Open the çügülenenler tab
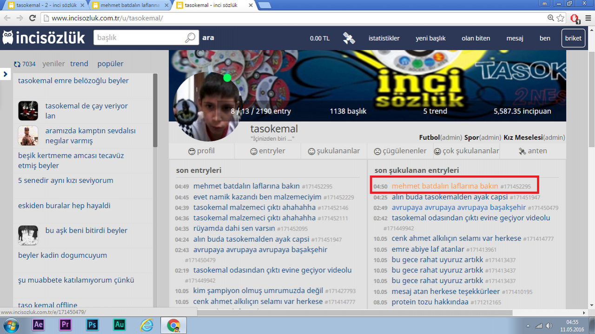 pyautogui.click(x=400, y=151)
